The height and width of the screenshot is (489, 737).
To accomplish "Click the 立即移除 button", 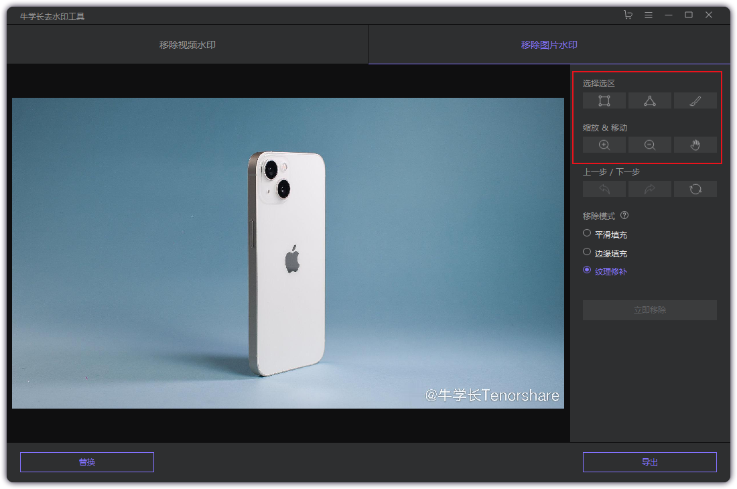I will pyautogui.click(x=650, y=310).
